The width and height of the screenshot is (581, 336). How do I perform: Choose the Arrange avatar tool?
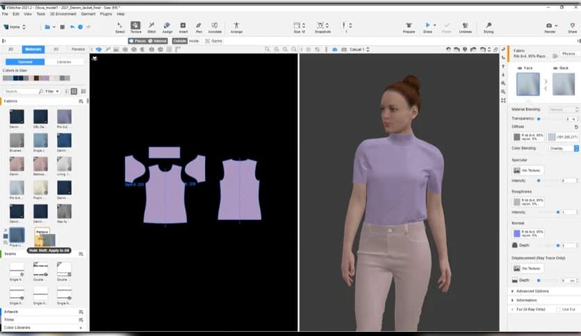pos(236,26)
